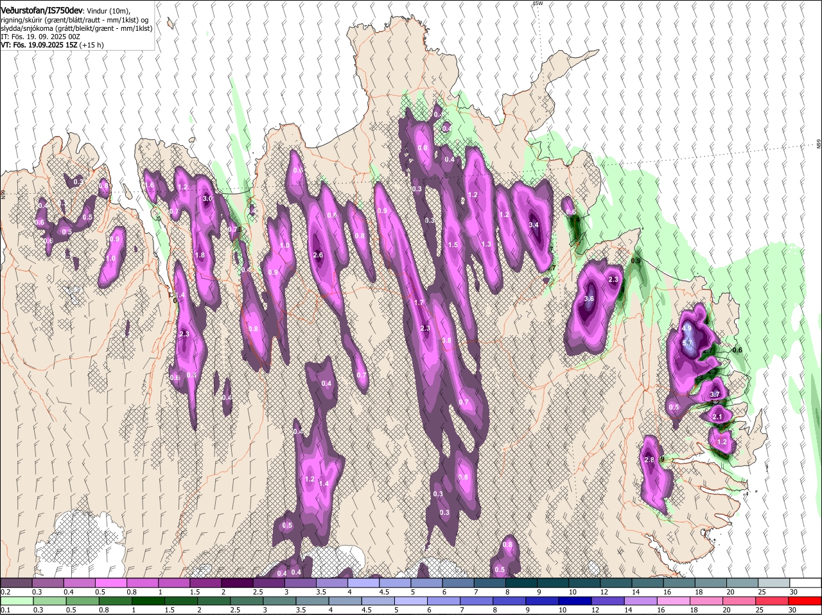Pick lower legend darkest green swatch between 1 and 1.5
Image resolution: width=822 pixels, height=615 pixels.
tap(148, 601)
